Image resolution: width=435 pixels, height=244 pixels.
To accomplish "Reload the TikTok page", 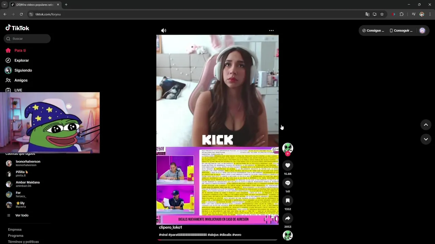I will 21,14.
